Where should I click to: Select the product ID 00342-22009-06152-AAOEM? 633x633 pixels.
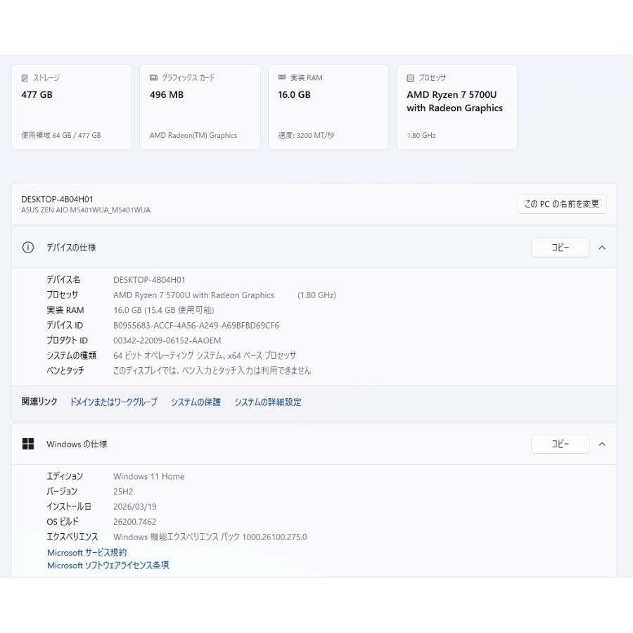(167, 340)
